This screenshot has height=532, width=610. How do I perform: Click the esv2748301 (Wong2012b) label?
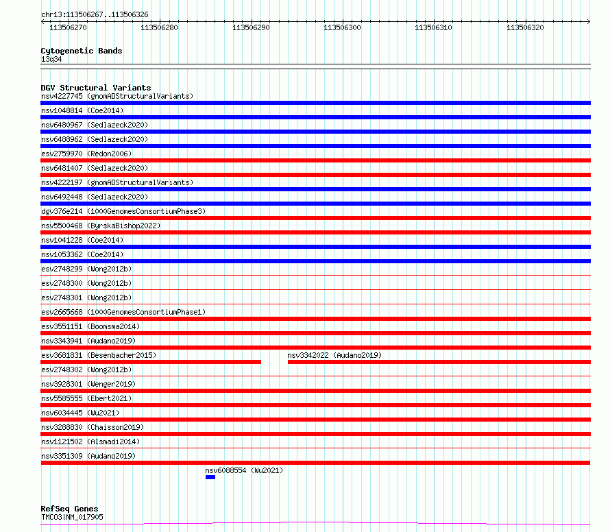click(86, 298)
